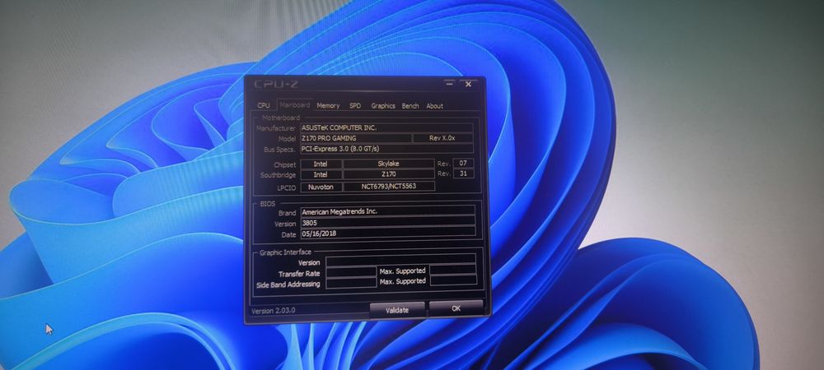This screenshot has height=370, width=824.
Task: Click the chipset Intel vendor field
Action: coord(321,164)
